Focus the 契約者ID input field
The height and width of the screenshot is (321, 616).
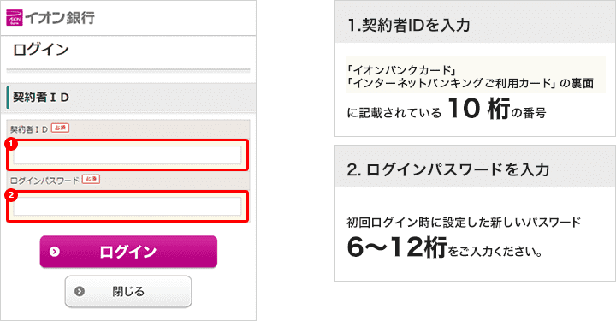tap(127, 155)
